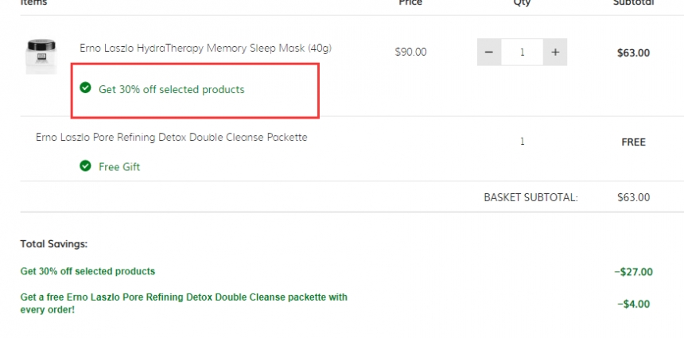Screen dimensions: 684x338
Task: Open Erno Laszlo HydraTherapy Memory Sleep Mask link
Action: [x=205, y=49]
